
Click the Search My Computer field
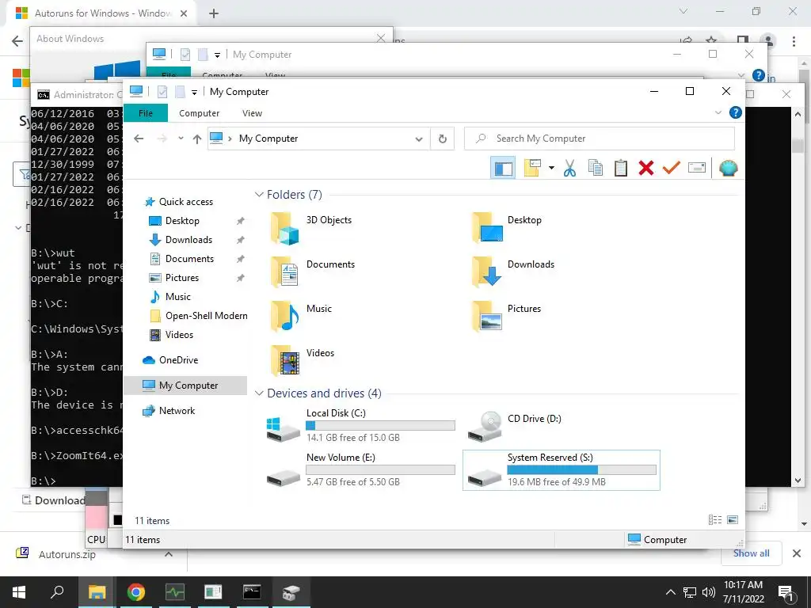[x=600, y=139]
